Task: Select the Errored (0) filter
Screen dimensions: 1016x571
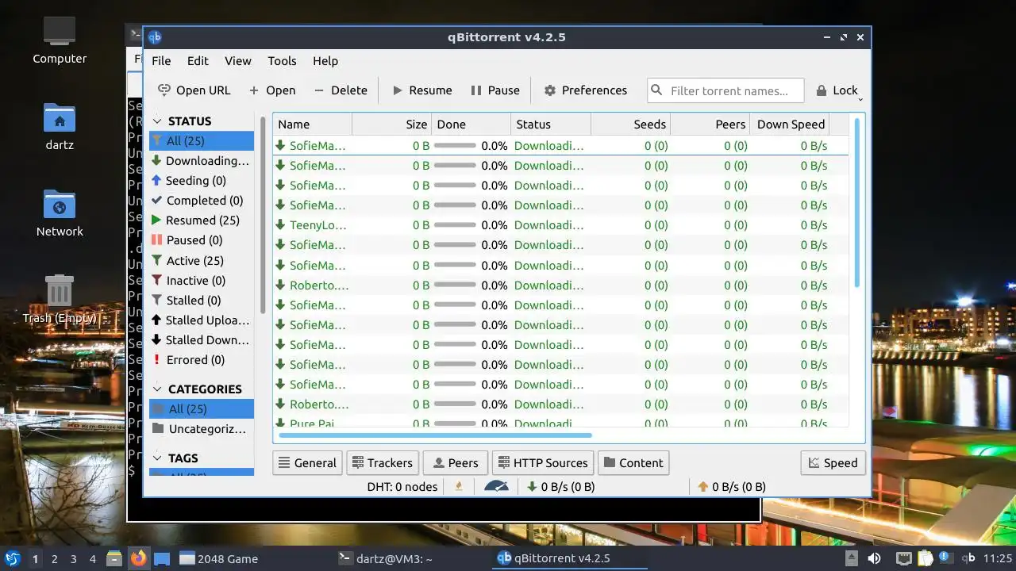Action: point(202,360)
